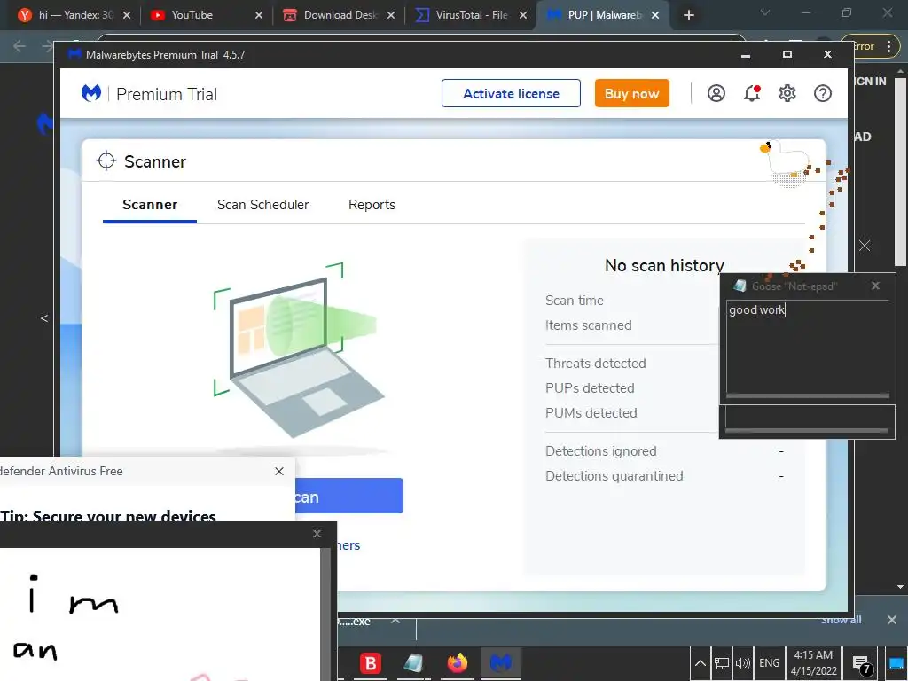Click the Goose Not-epad notepad icon
Screen dimensions: 908x681
(740, 286)
